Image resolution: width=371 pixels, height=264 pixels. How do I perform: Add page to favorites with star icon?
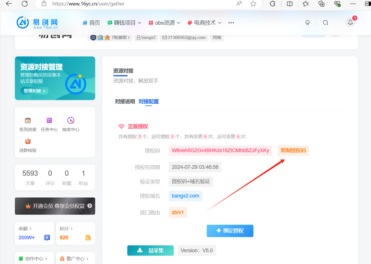(253, 4)
